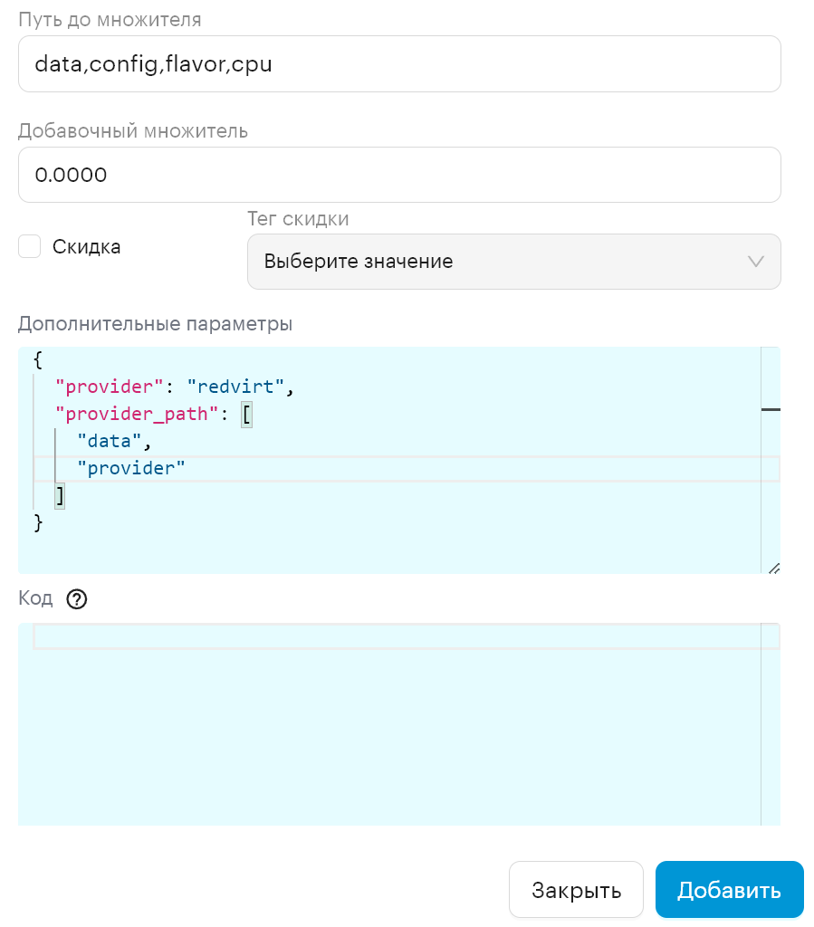
Task: Open the Тег скидки dropdown
Action: pyautogui.click(x=513, y=262)
